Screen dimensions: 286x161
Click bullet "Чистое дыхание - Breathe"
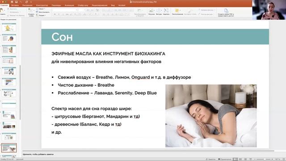(86, 85)
